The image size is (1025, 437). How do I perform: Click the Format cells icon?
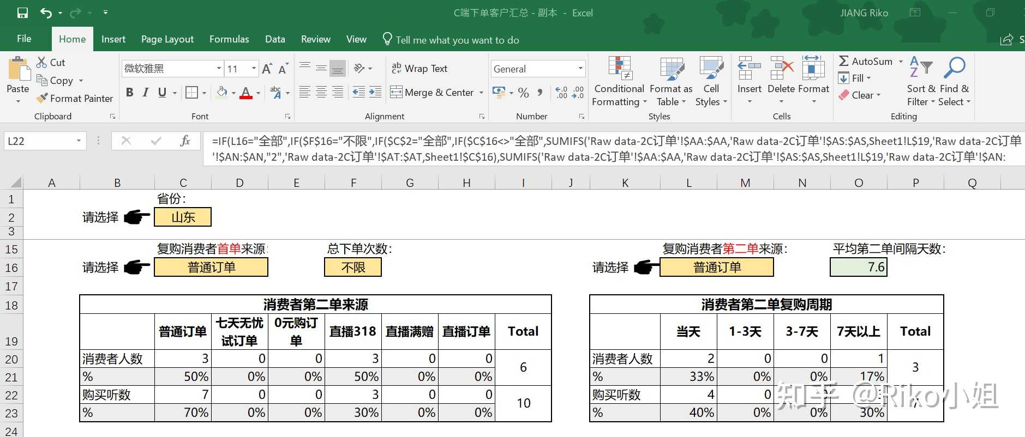813,68
